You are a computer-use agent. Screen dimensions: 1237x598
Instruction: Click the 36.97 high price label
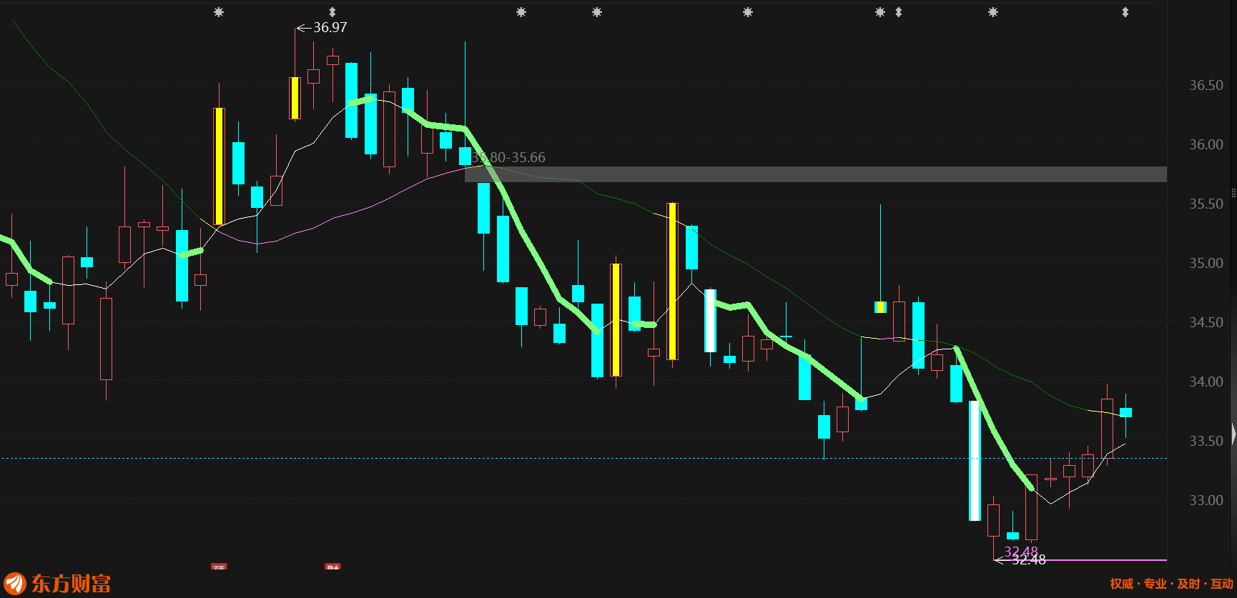click(330, 27)
